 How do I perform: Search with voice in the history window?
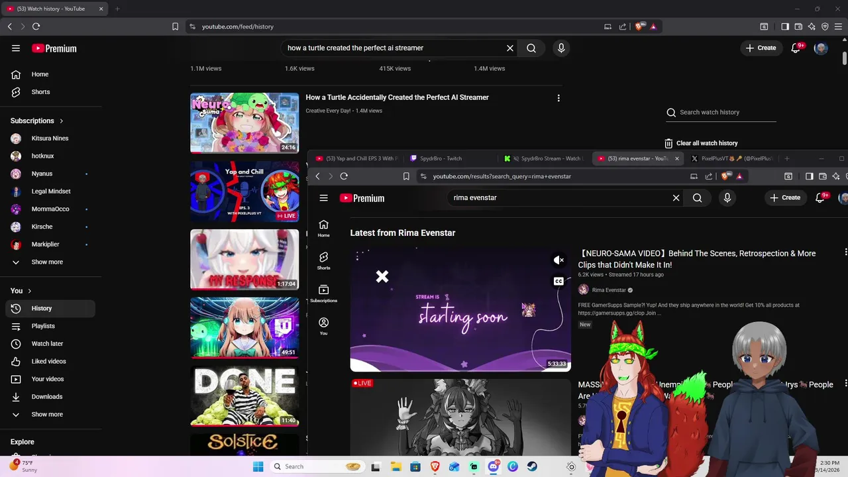561,48
